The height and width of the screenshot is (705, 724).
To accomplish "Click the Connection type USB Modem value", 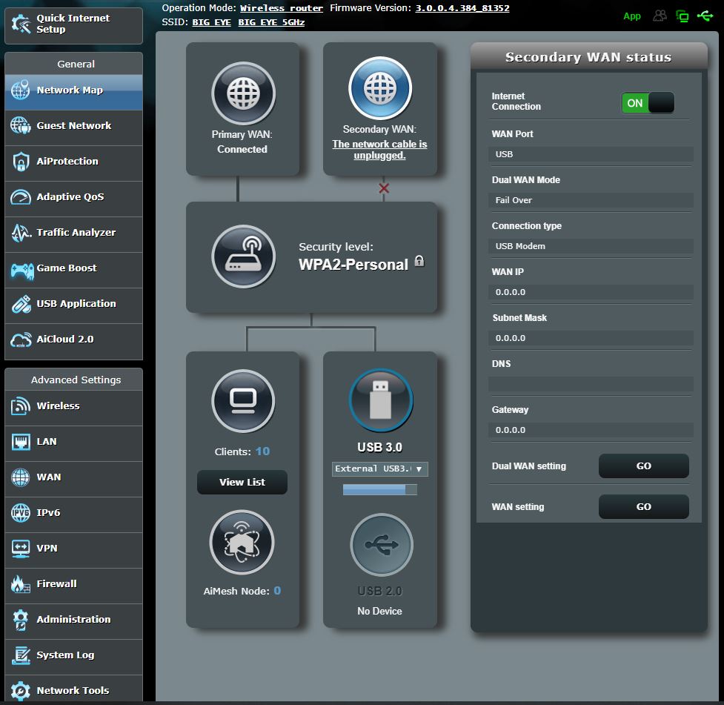I will [x=591, y=246].
